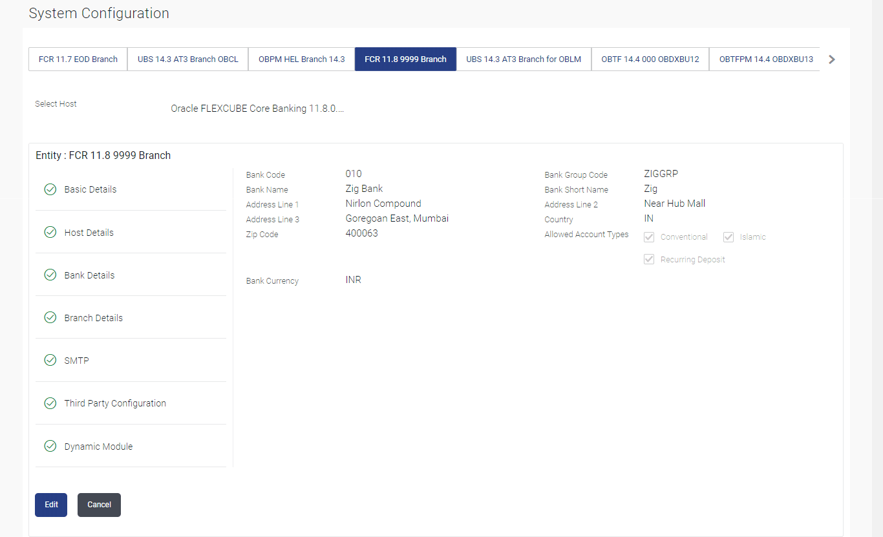Viewport: 883px width, 537px height.
Task: Click the address value Near Hub Mall
Action: coord(675,204)
